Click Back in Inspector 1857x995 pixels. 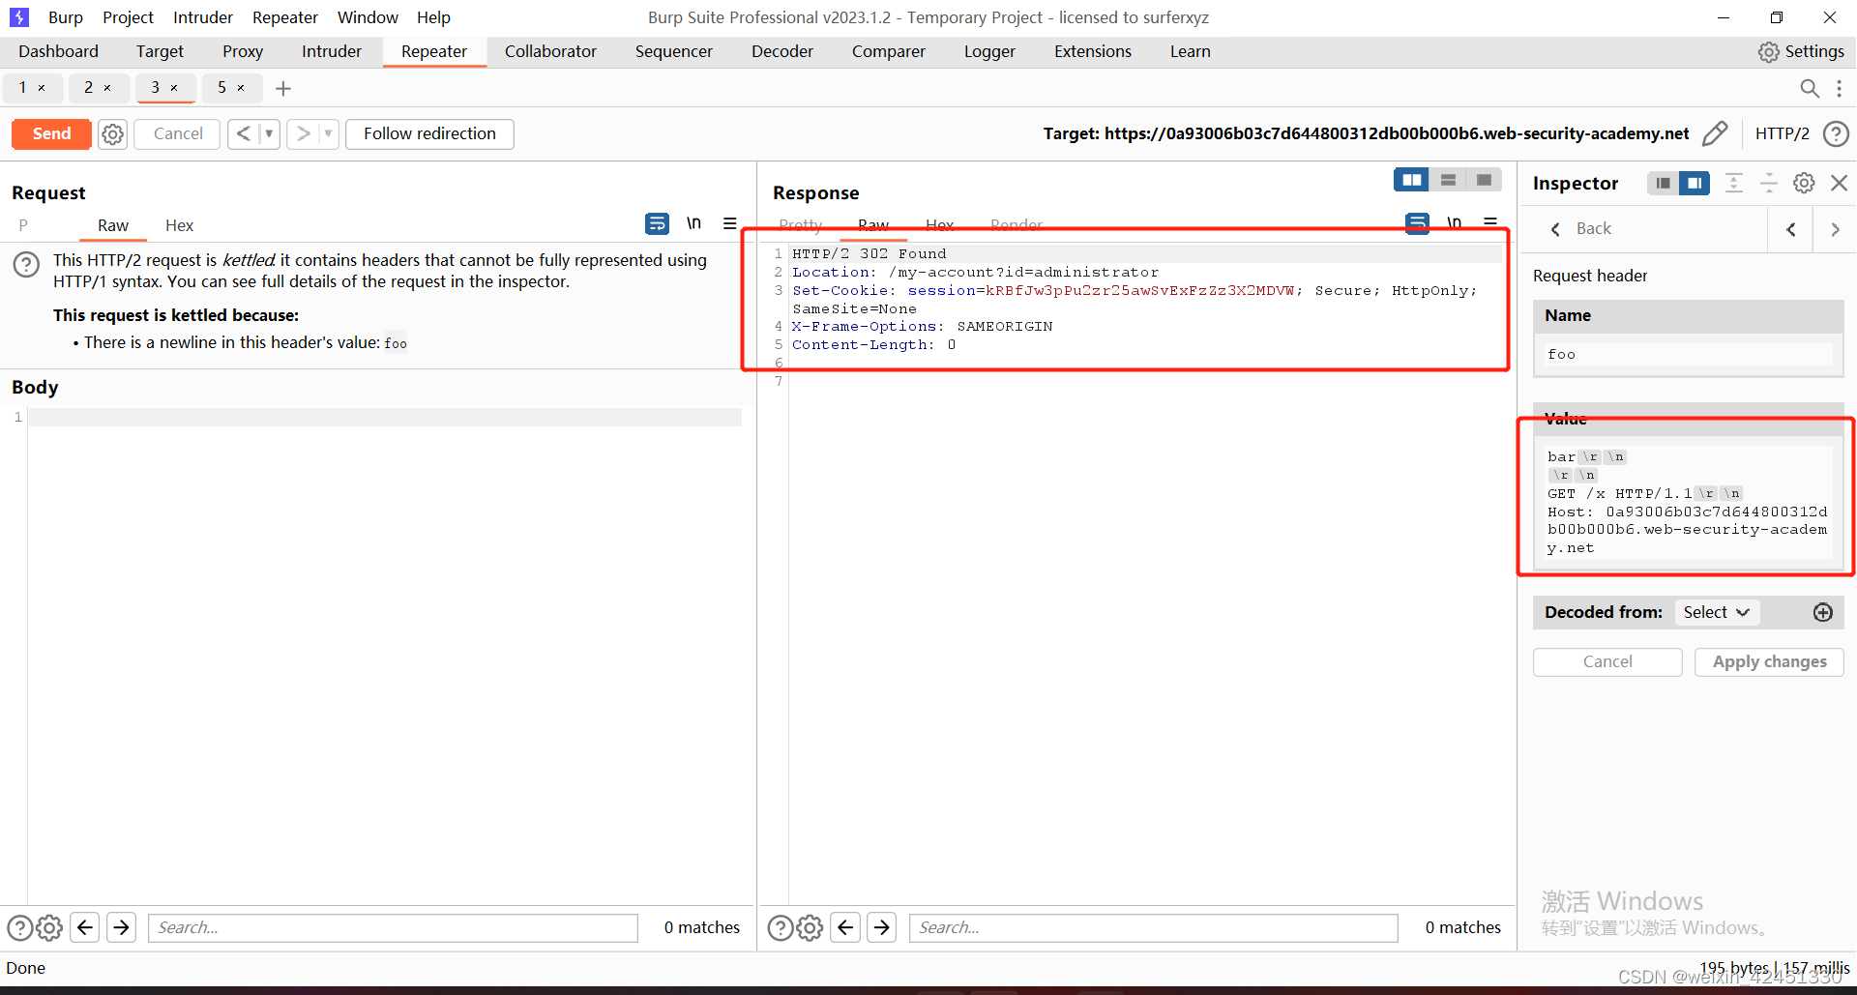tap(1580, 229)
